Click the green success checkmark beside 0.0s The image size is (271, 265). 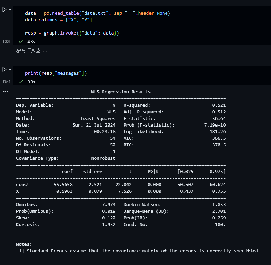click(x=21, y=82)
